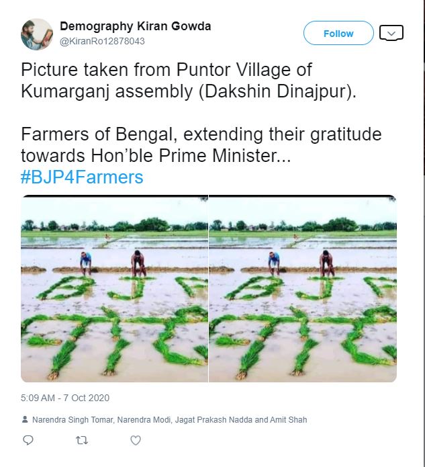Retweet this post using the retweet icon
The image size is (425, 467).
click(x=81, y=440)
